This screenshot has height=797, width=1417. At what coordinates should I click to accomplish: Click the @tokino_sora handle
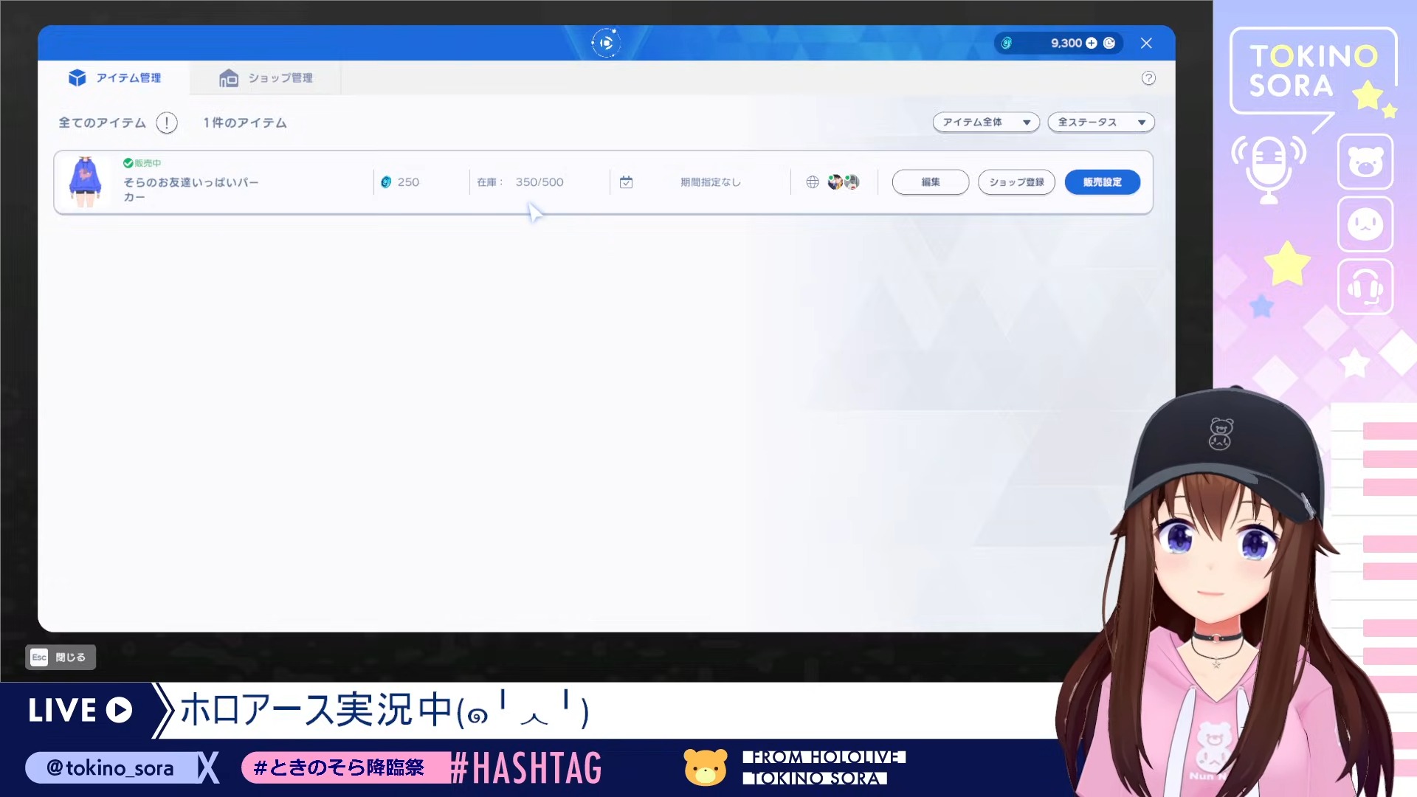point(110,768)
